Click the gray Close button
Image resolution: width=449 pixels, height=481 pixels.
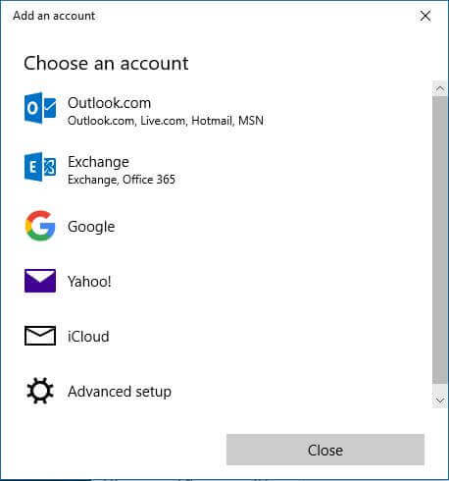[x=325, y=450]
